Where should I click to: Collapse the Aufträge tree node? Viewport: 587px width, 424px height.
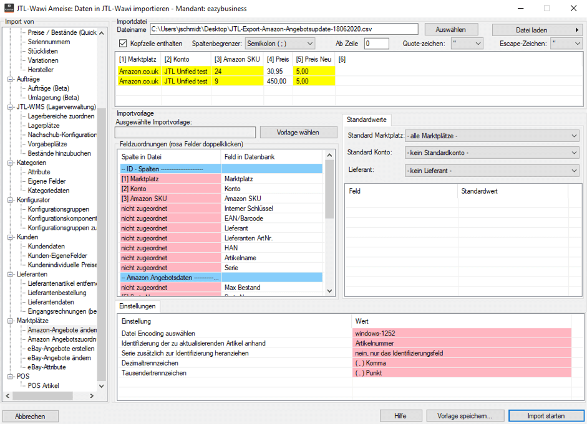10,79
